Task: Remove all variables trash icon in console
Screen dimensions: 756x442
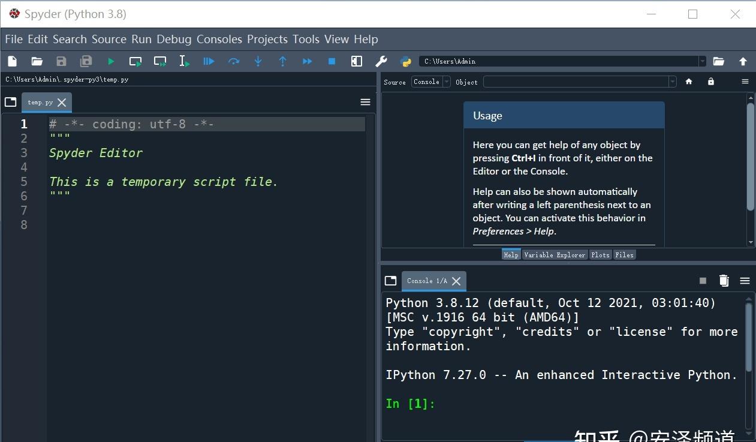Action: (724, 280)
